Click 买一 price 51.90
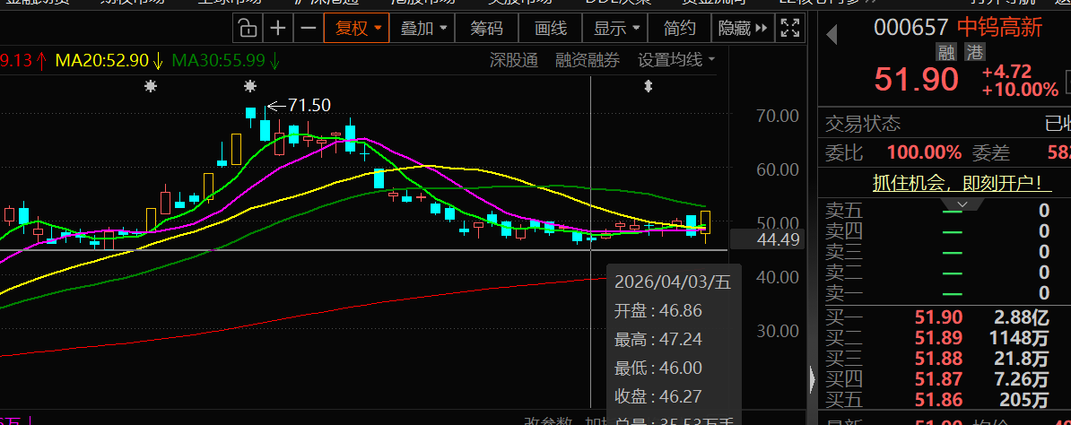Screen dimensions: 1071x425 pos(939,317)
